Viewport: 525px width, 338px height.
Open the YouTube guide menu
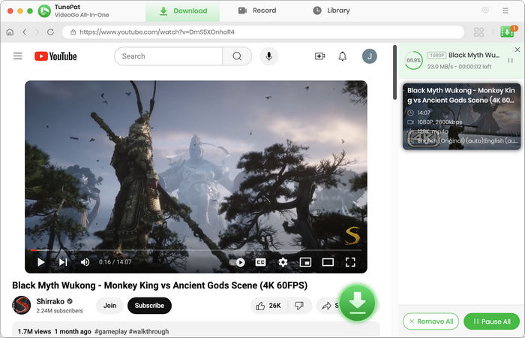18,56
